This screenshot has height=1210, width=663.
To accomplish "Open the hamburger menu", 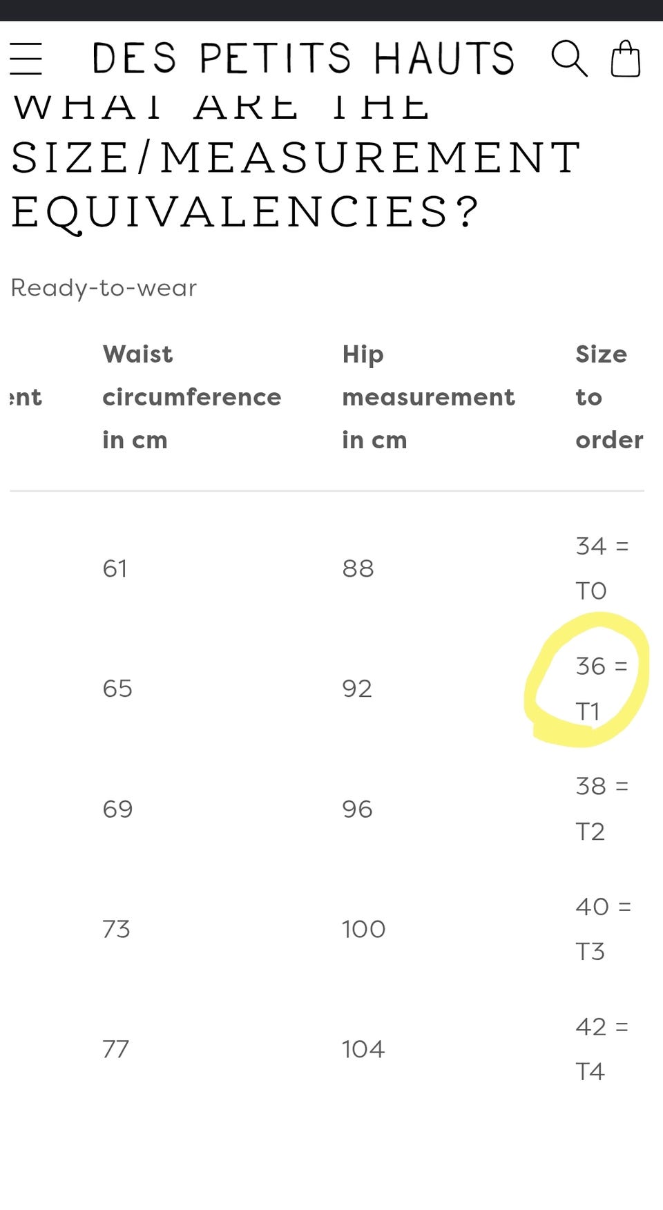I will pos(26,58).
